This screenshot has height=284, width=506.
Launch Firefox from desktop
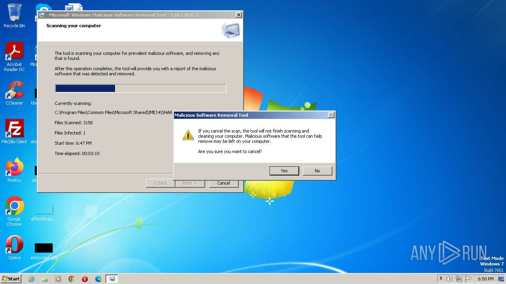coord(14,170)
